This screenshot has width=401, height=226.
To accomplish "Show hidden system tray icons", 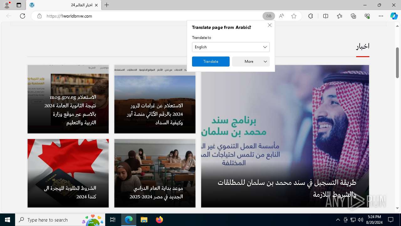I will point(338,220).
